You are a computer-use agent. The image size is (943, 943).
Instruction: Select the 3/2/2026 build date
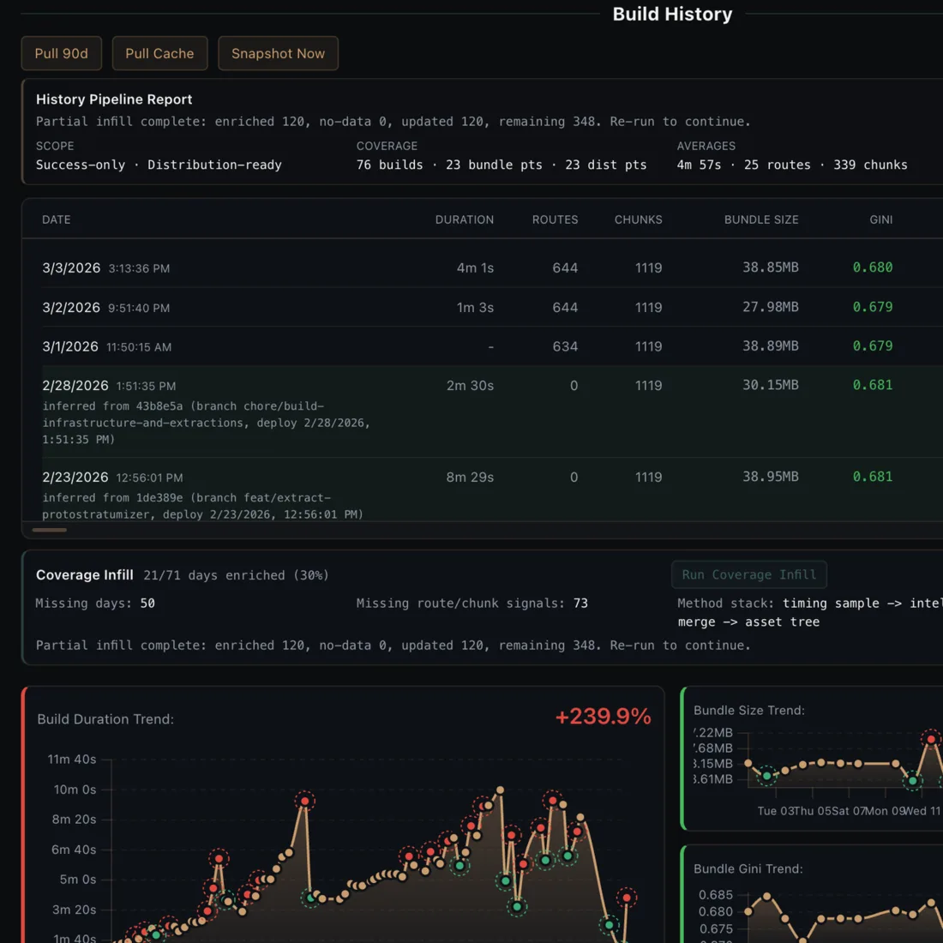point(71,307)
